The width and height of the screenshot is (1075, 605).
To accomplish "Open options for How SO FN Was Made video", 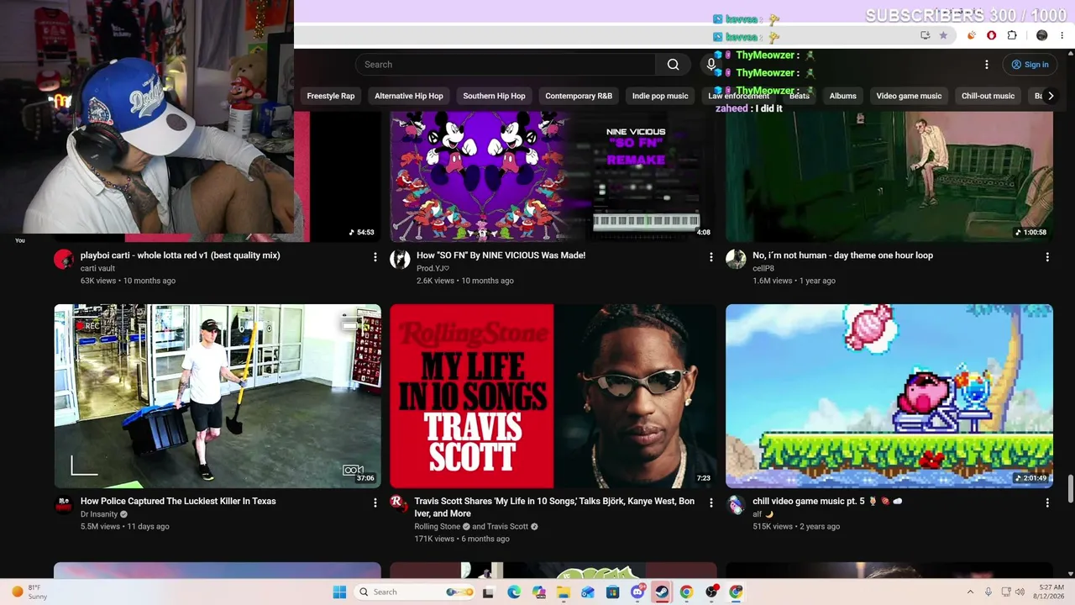I will tap(711, 257).
